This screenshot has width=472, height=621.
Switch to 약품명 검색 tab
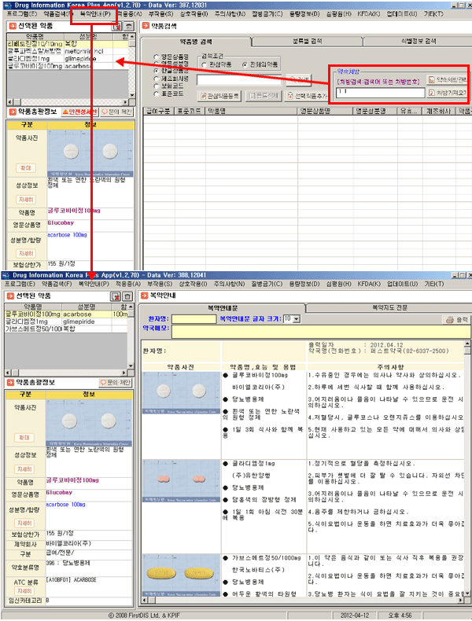pyautogui.click(x=196, y=42)
